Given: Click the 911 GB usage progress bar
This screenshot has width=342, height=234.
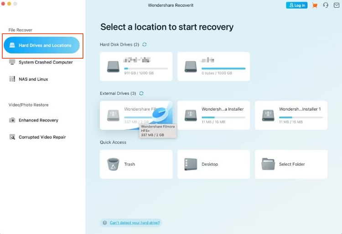Looking at the screenshot, I should 146,69.
